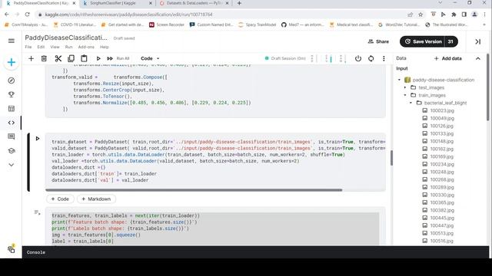
Task: Collapse the Data panel chevron
Action: 478,58
